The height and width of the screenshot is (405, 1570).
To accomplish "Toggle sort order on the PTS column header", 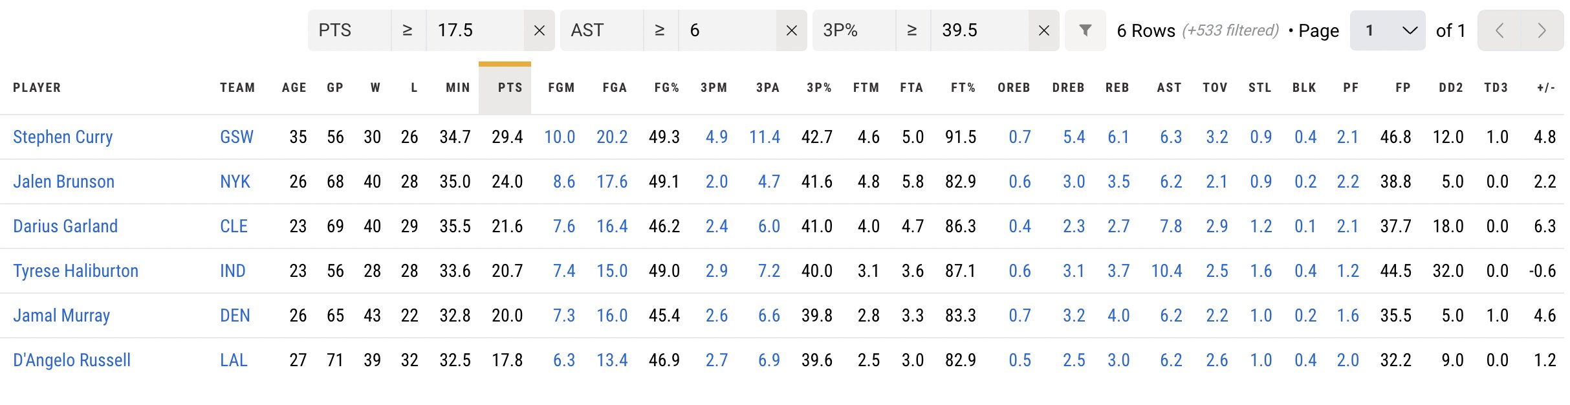I will click(x=508, y=87).
